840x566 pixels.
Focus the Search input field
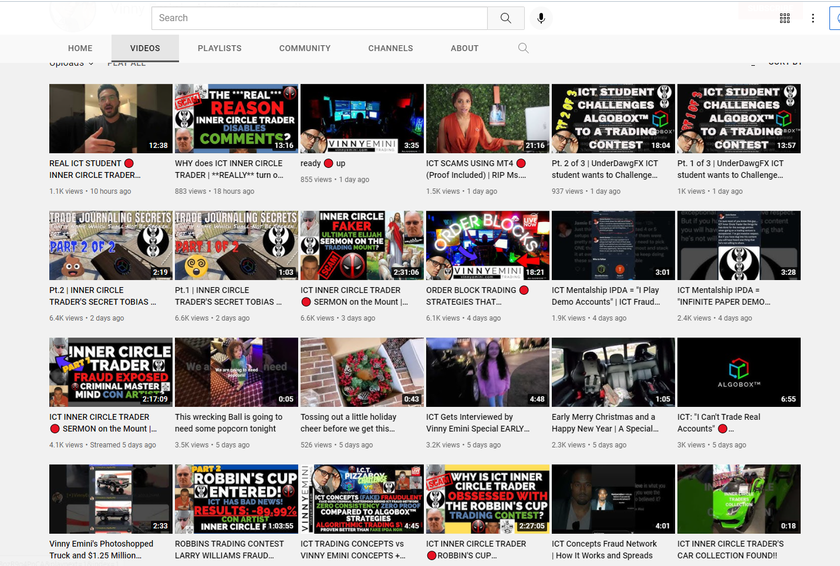click(x=319, y=18)
